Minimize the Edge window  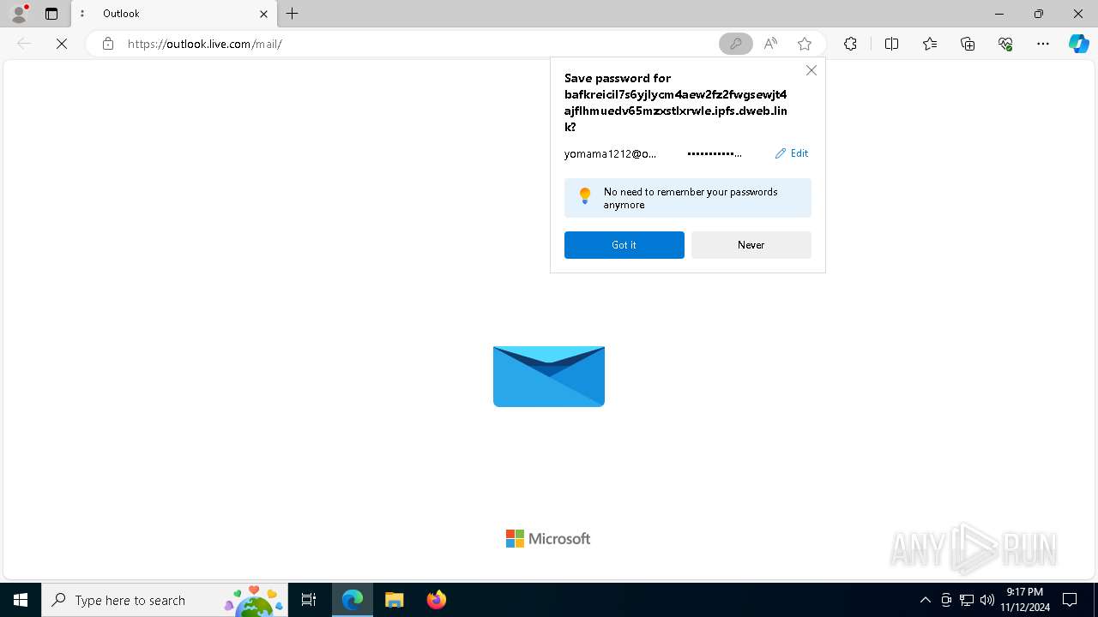pyautogui.click(x=999, y=14)
